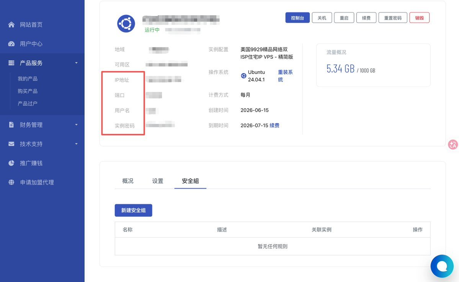459x282 pixels.
Task: Click the envelope icon beside 技术支持
Action: point(11,144)
